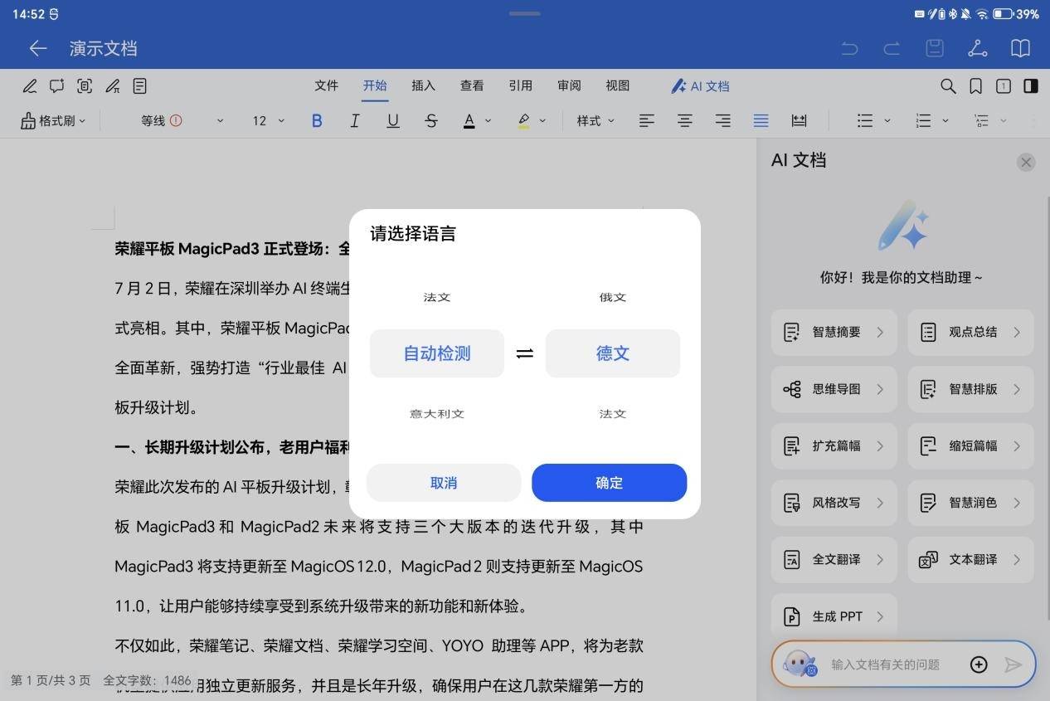This screenshot has width=1050, height=701.
Task: Click the save document icon
Action: click(935, 48)
